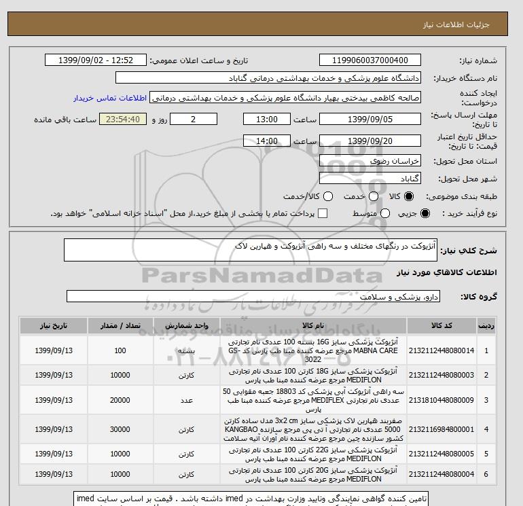Click the general need description text box

[251, 250]
